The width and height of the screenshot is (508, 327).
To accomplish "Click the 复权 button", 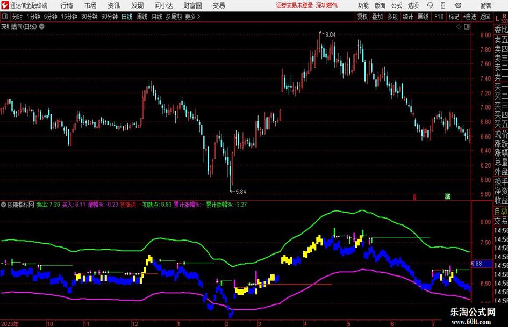I will coord(362,17).
